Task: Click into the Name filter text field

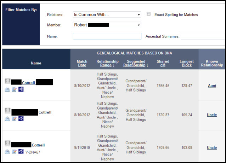Action: click(107, 36)
